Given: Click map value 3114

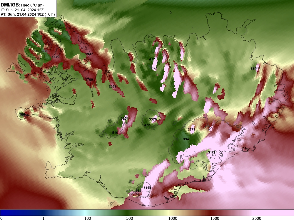Looking at the screenshot, I should tap(147, 187).
